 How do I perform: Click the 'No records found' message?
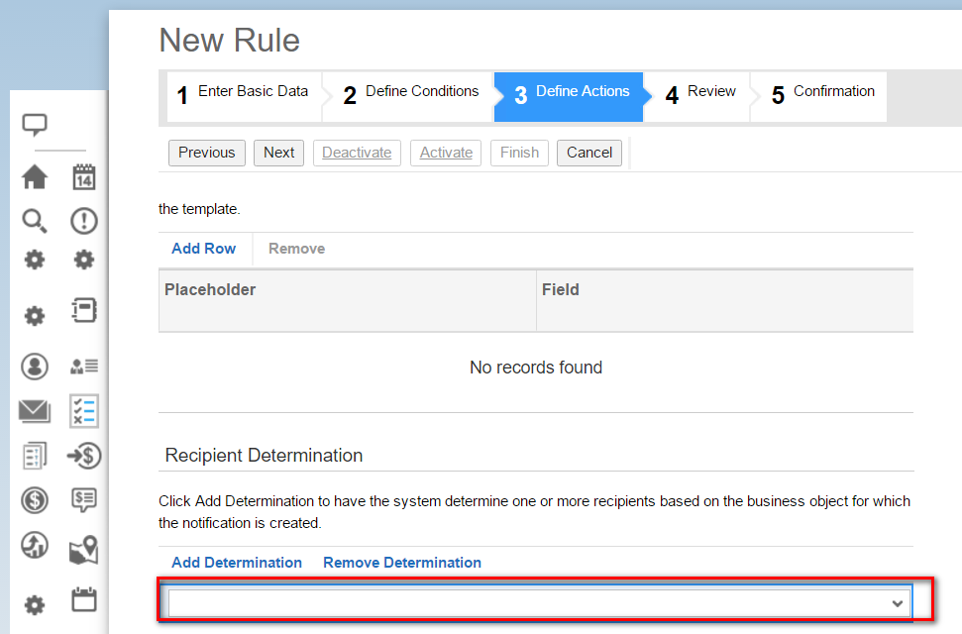coord(536,368)
